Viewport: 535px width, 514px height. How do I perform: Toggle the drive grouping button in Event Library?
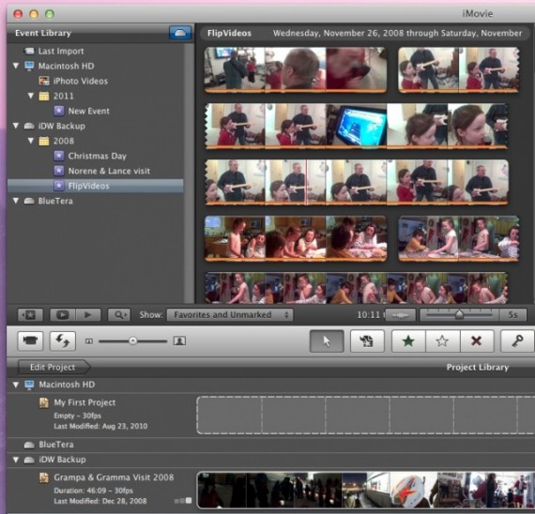click(x=180, y=33)
